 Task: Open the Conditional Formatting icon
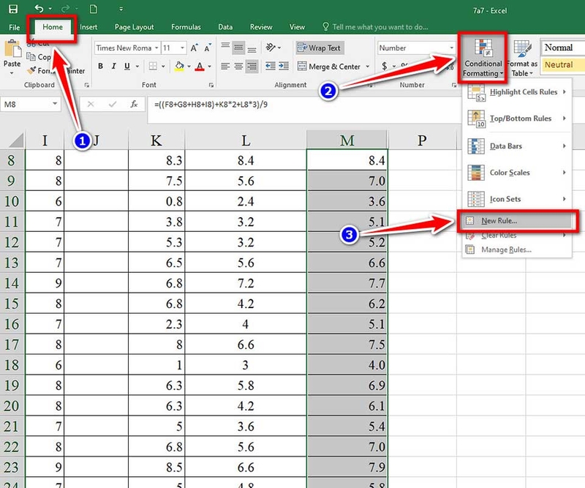[483, 59]
